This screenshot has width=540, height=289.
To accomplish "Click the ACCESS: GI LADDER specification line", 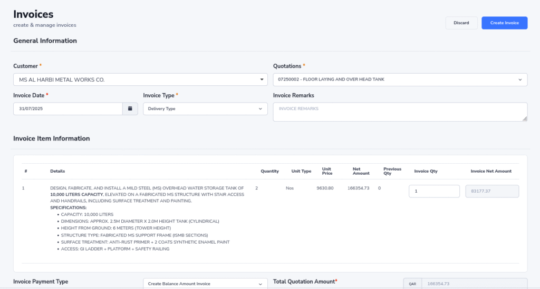I will pos(115,249).
